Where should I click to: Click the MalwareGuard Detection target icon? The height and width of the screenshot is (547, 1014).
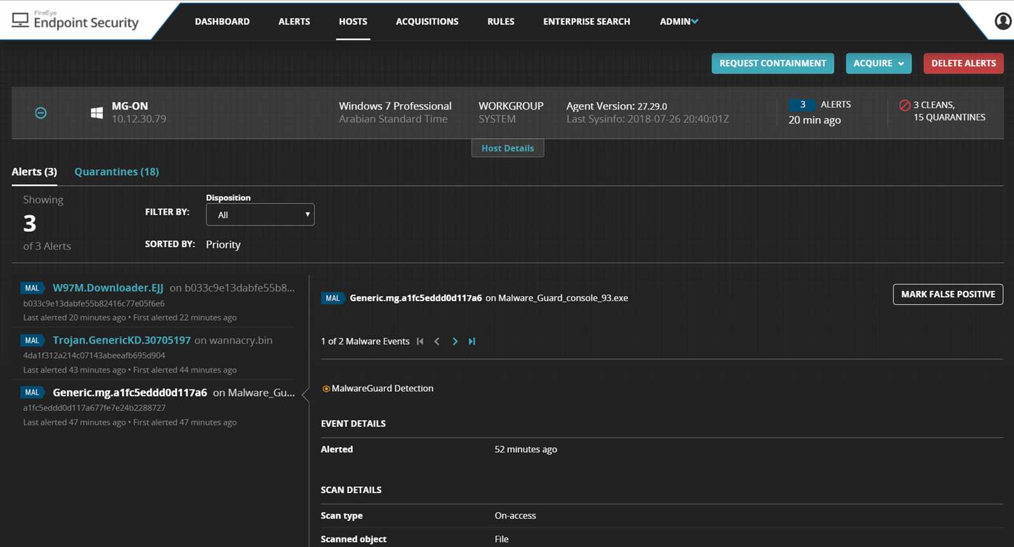pyautogui.click(x=326, y=389)
